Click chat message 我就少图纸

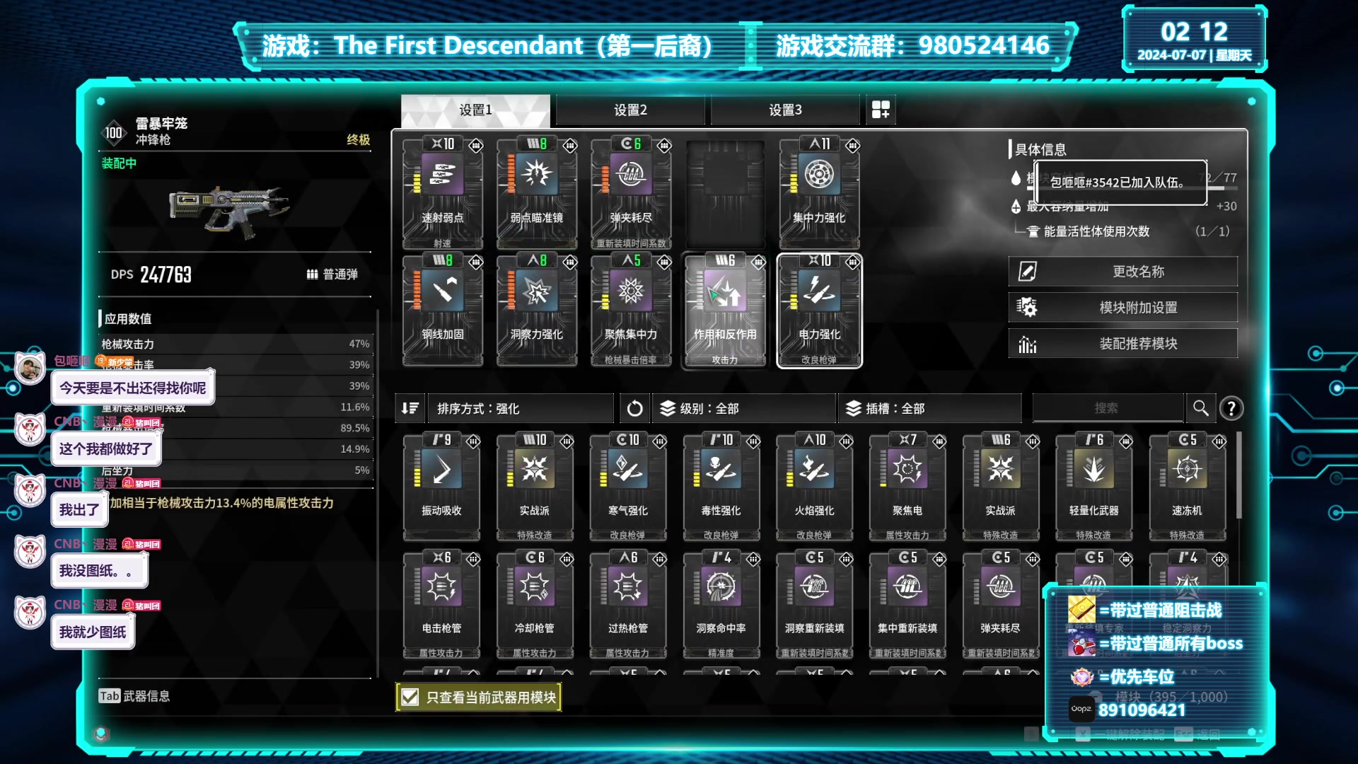coord(93,632)
